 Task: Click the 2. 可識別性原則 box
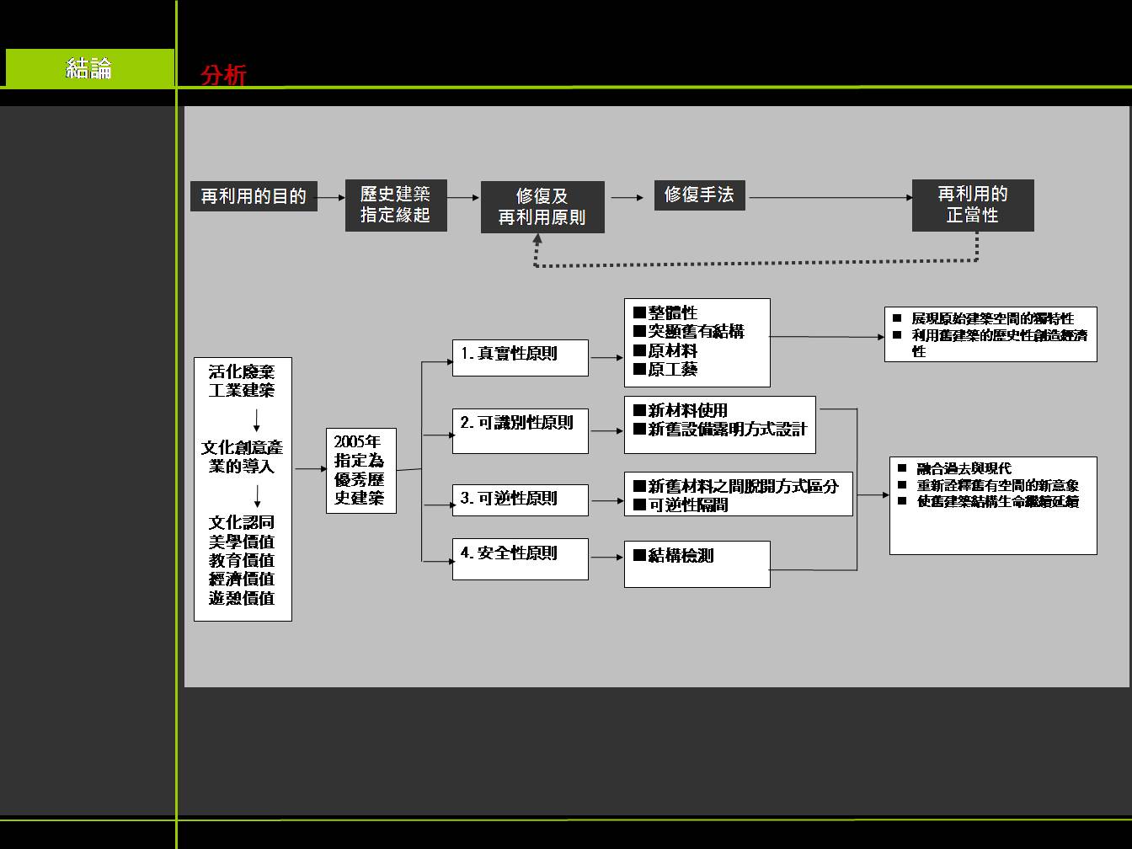pos(520,430)
